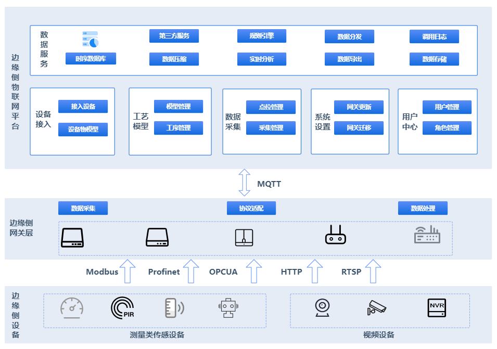Image resolution: width=497 pixels, height=349 pixels.
Task: Click the MQTT bidirectional arrow
Action: coord(244,183)
